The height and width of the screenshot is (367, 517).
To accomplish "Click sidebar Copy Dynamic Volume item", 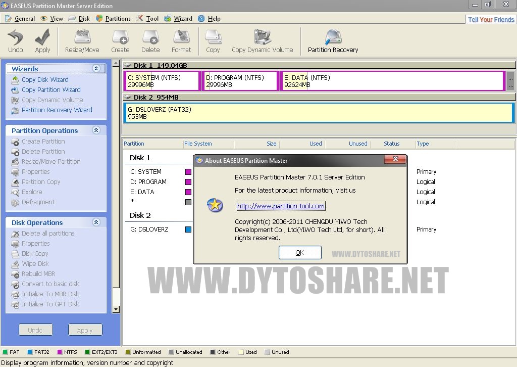I will click(47, 100).
